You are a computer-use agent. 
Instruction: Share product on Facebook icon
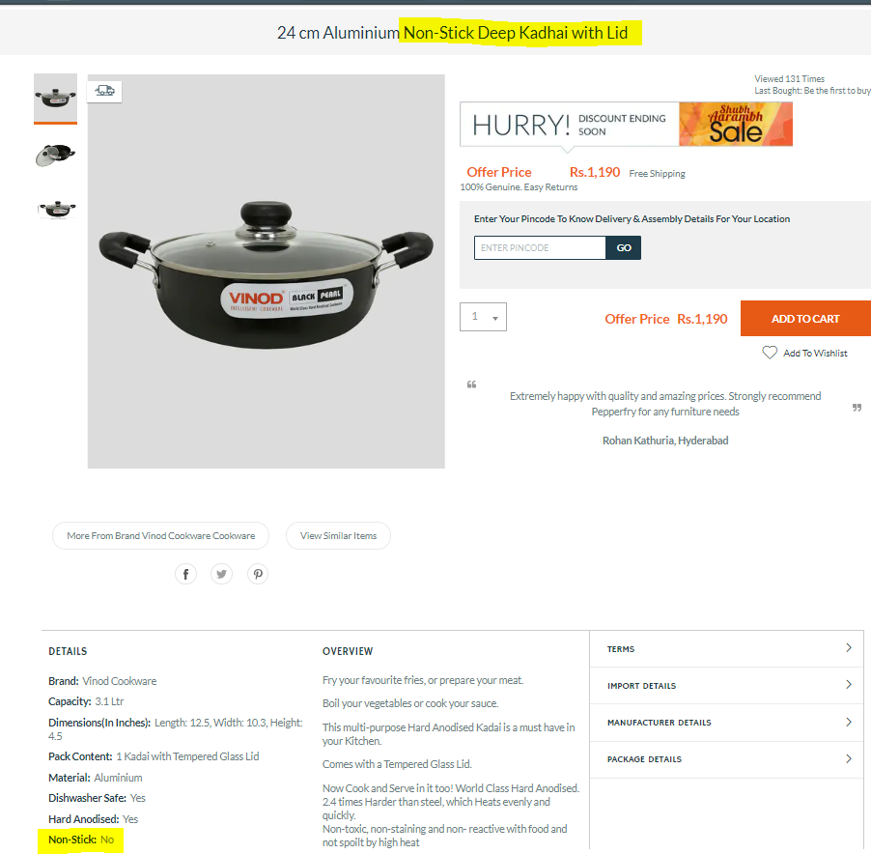[185, 574]
